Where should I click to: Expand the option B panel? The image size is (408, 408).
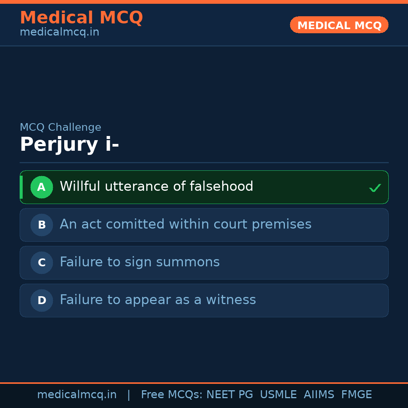[x=204, y=225]
